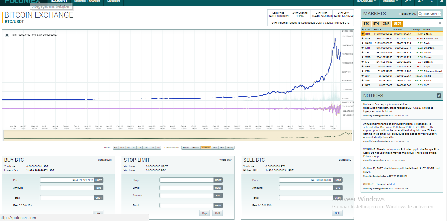This screenshot has height=221, width=447.
Task: Select 15-min candlesticks
Action: tap(195, 147)
